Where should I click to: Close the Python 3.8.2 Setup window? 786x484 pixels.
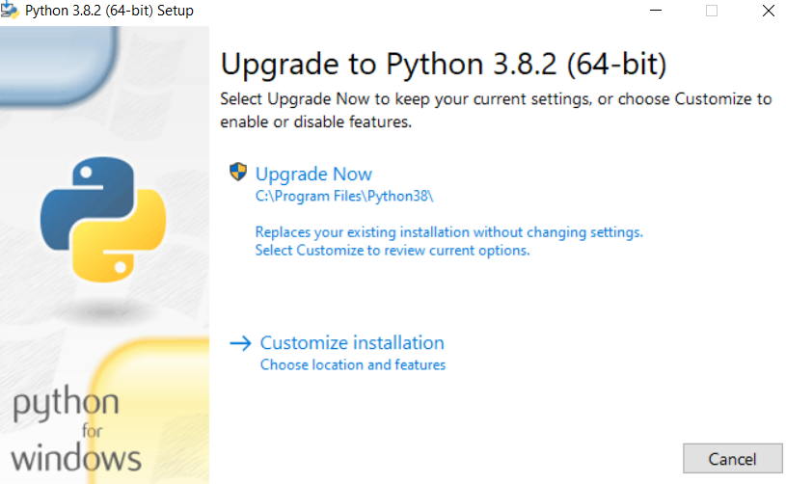768,11
